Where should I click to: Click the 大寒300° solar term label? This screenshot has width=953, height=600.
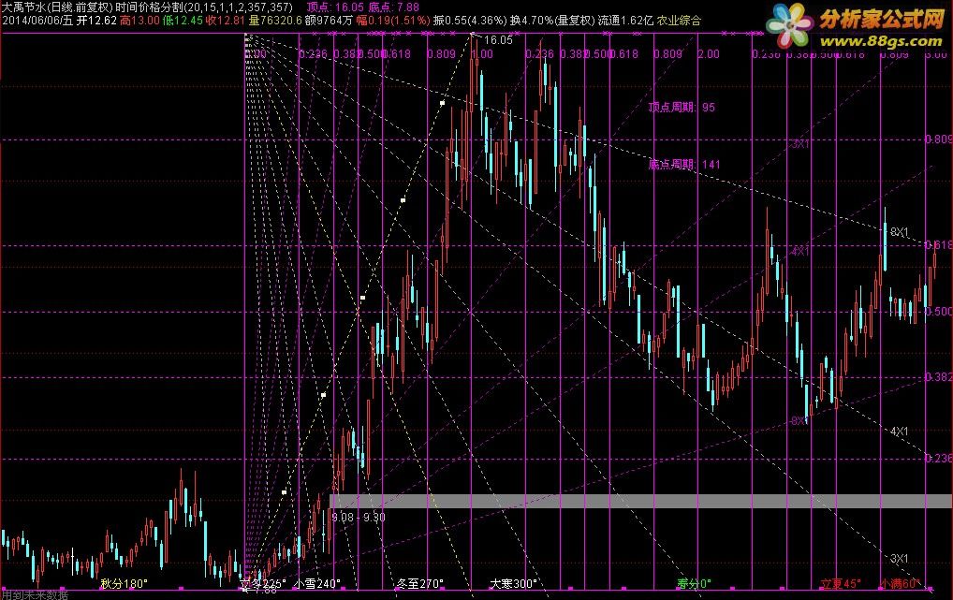[x=513, y=583]
